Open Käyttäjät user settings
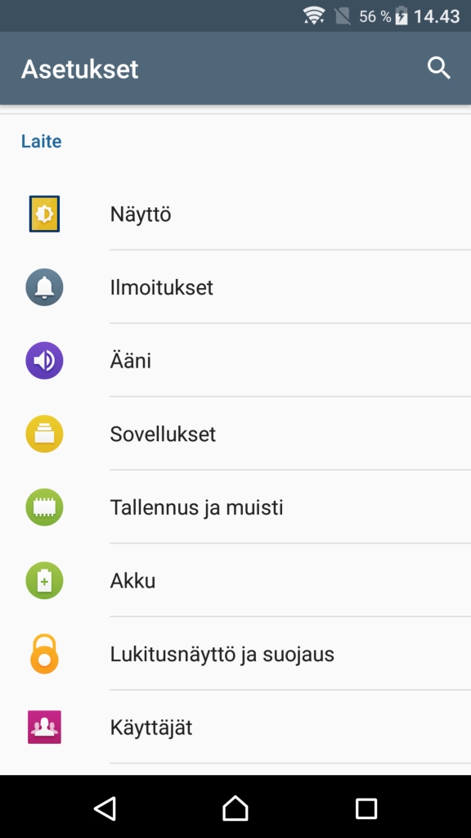This screenshot has height=838, width=471. tap(235, 727)
